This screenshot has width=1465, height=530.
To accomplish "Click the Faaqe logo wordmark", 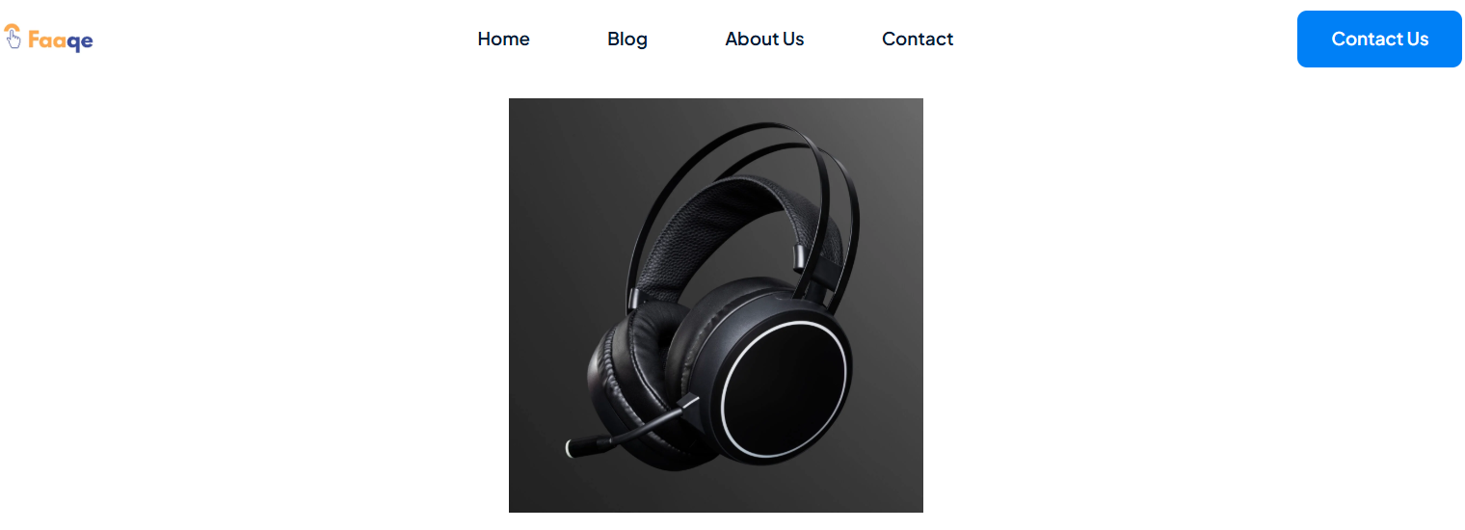I will tap(60, 40).
